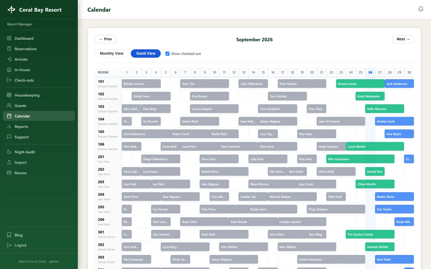
Task: Click the Reservations clipboard icon
Action: (x=9, y=49)
